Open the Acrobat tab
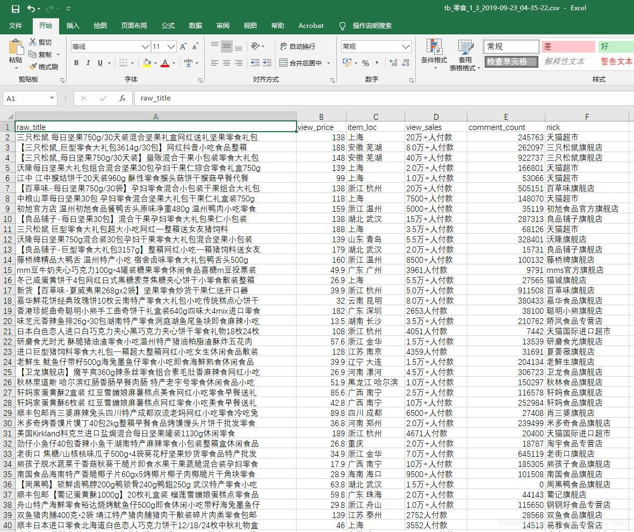Screen dimensions: 634x532 coord(311,25)
